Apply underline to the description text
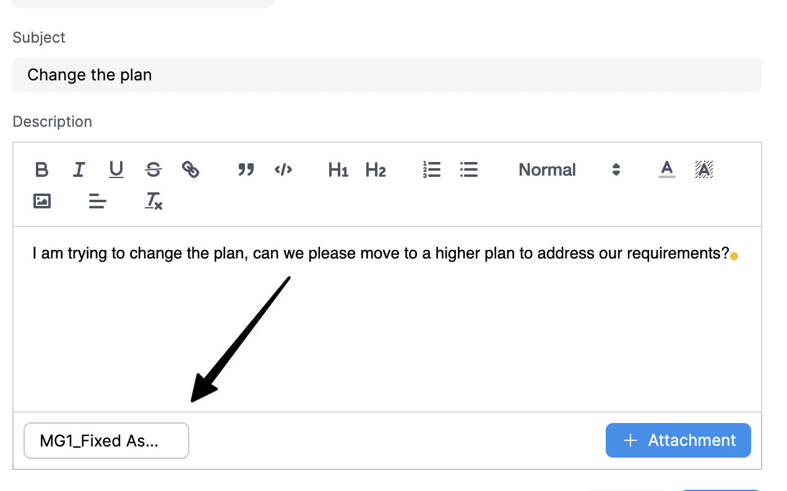This screenshot has width=787, height=491. tap(116, 169)
